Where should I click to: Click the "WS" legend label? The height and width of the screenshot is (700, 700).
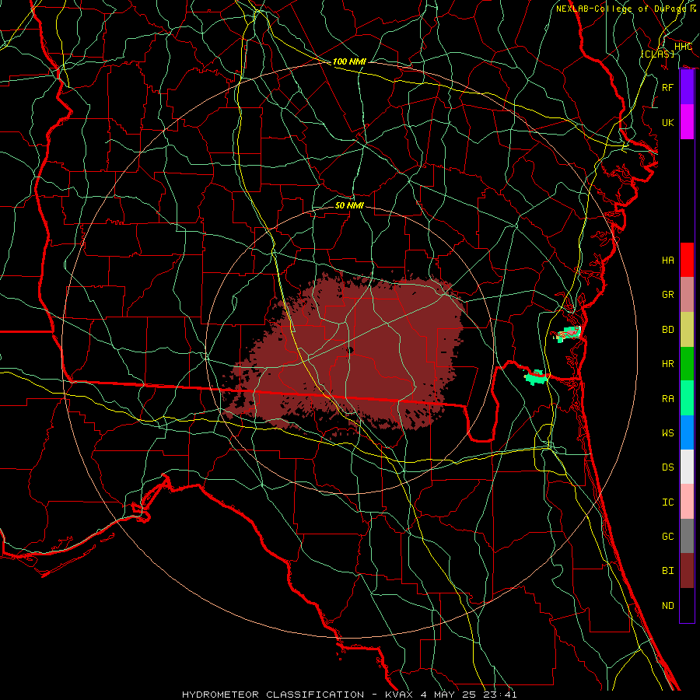coord(668,433)
